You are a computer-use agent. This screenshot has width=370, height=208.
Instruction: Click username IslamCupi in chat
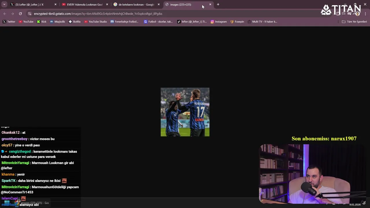pyautogui.click(x=10, y=198)
